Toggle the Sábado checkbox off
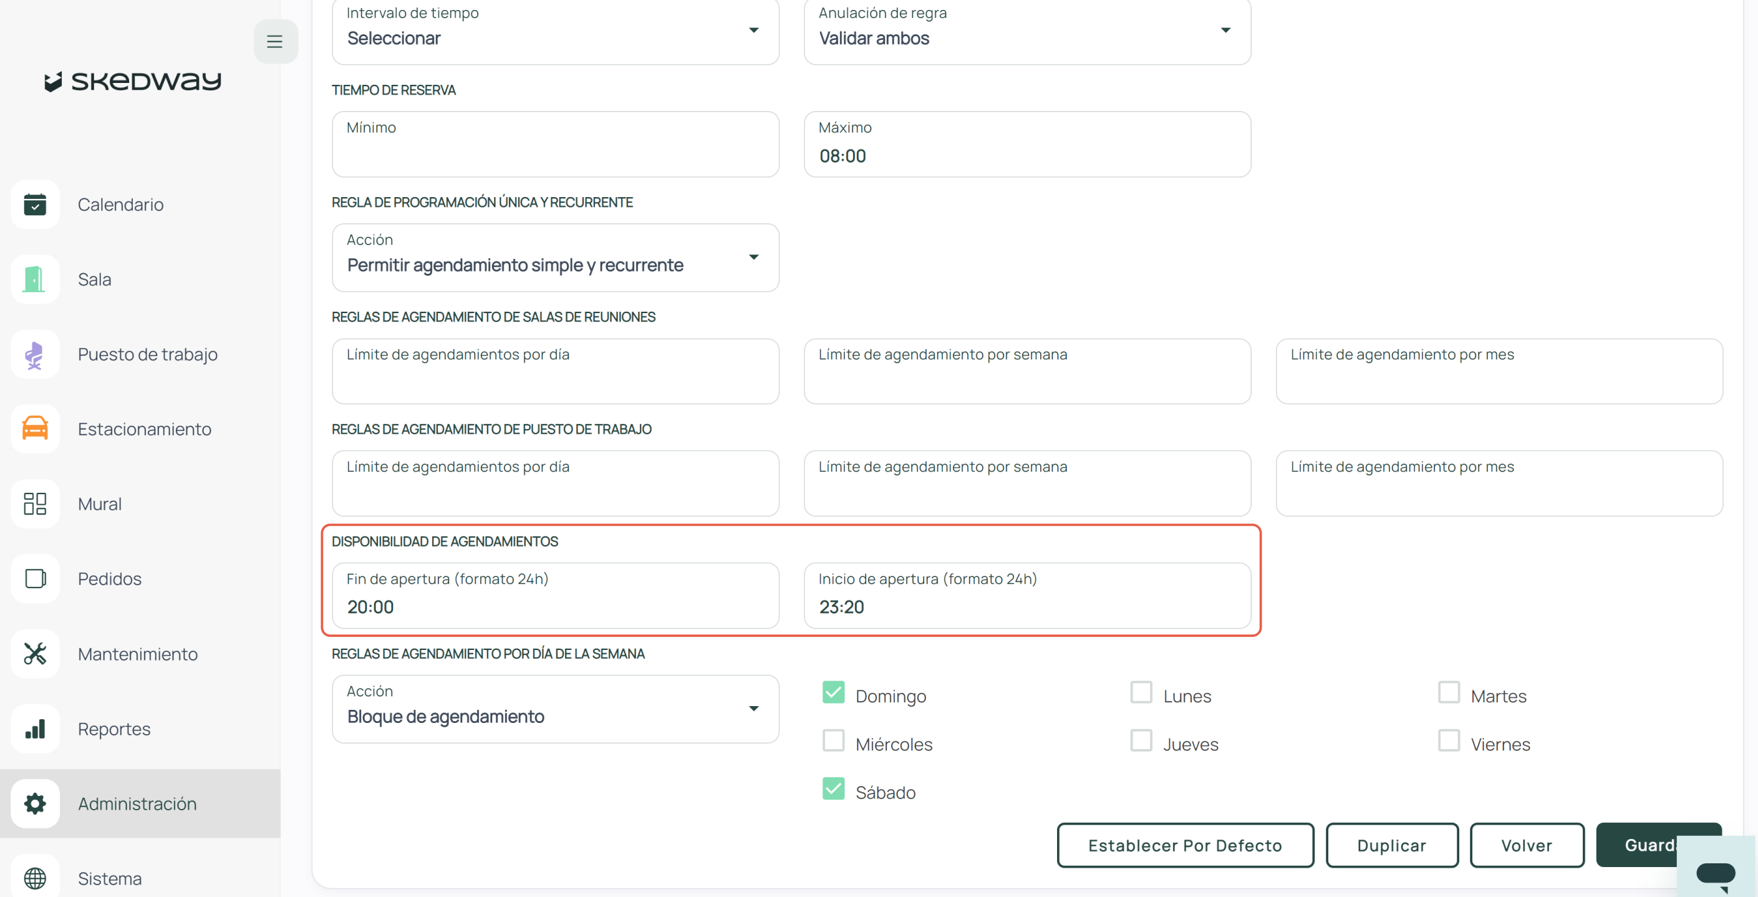1758x897 pixels. (x=833, y=788)
